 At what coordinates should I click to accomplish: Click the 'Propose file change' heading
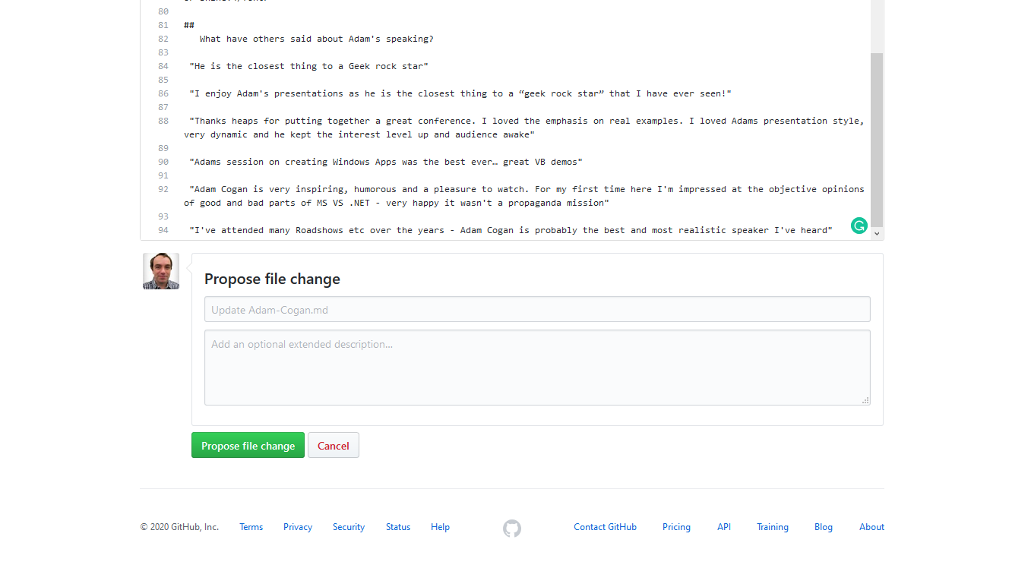[x=272, y=279]
